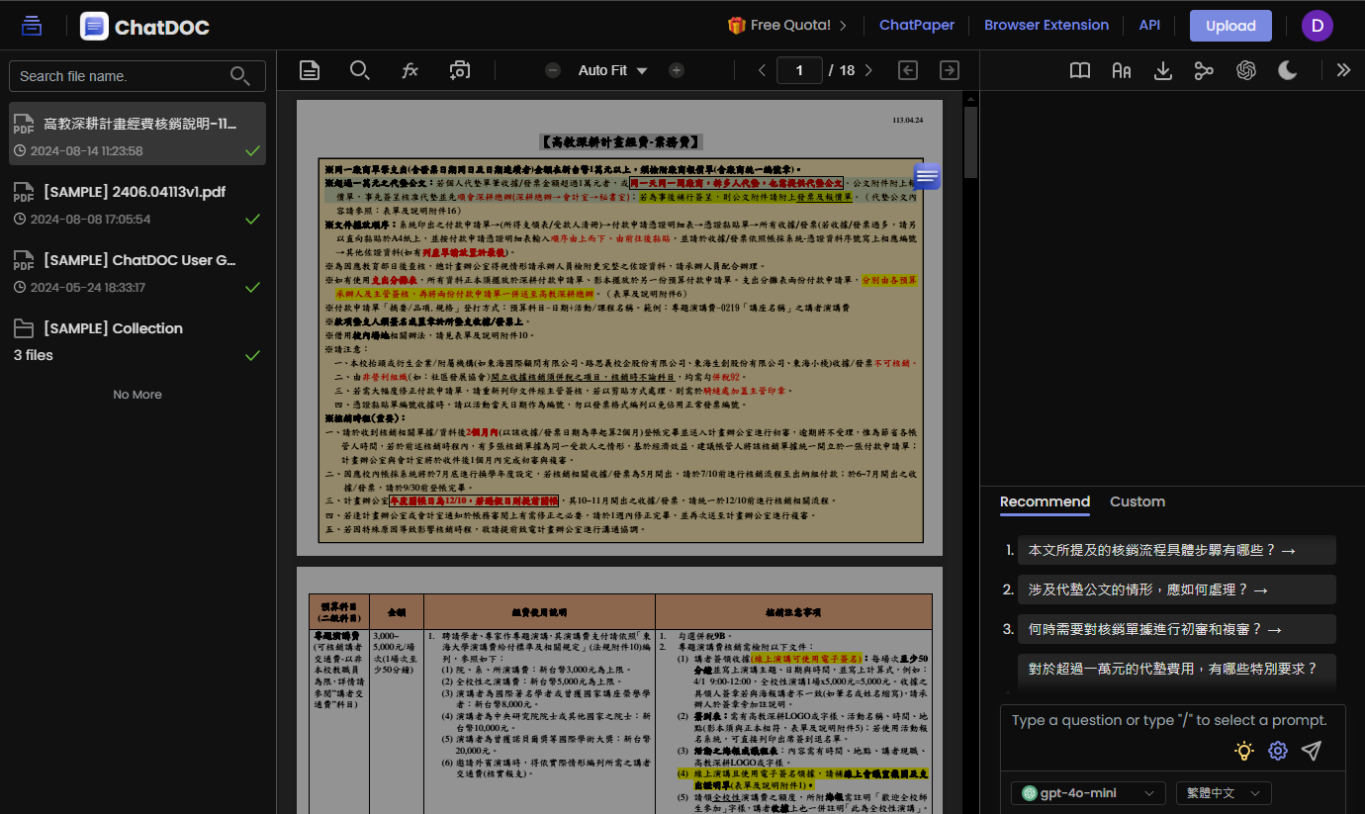
Task: Ask recommended question 1 about 核銷流程
Action: [1176, 550]
